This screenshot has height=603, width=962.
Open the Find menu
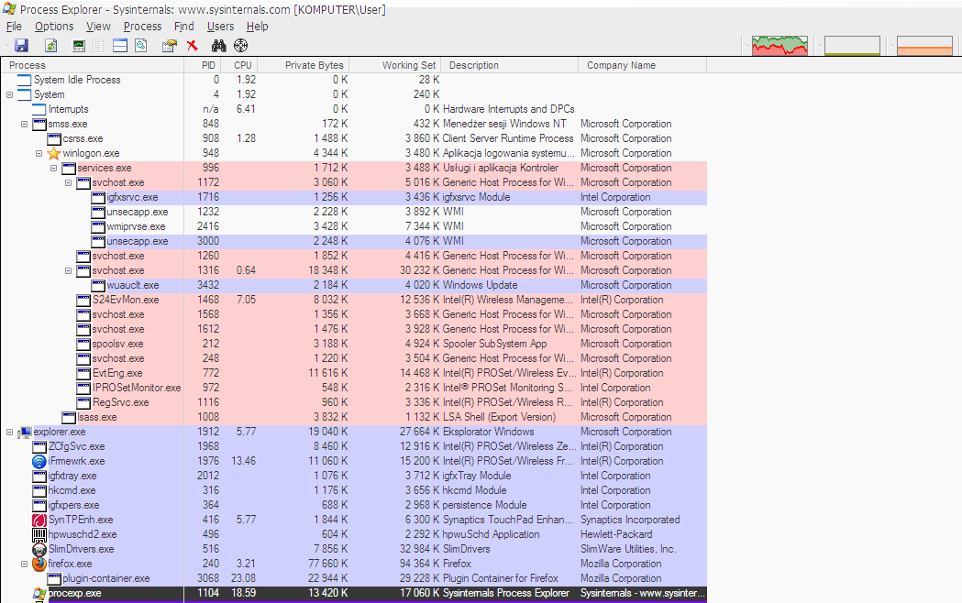coord(184,27)
